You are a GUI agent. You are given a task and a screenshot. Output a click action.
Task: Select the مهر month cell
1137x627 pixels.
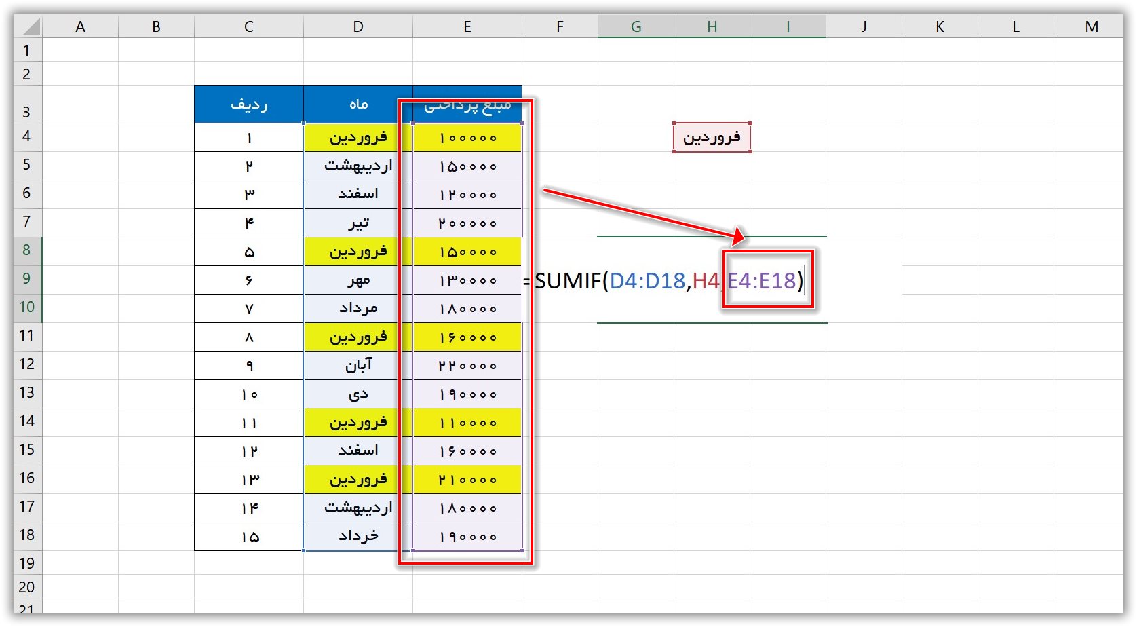tap(358, 279)
